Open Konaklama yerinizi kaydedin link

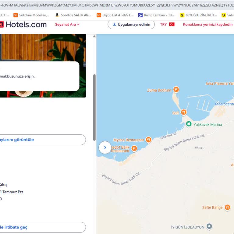tap(208, 24)
